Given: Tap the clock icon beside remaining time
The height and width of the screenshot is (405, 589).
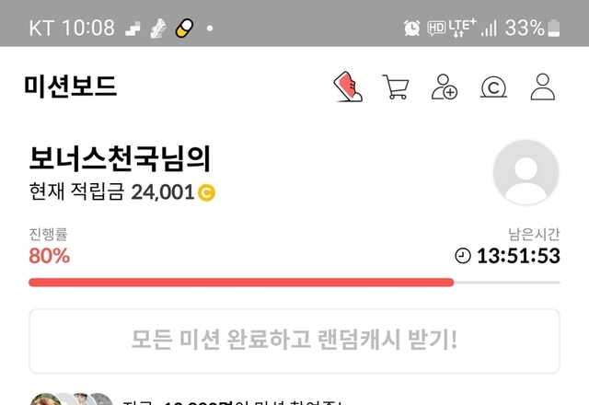Looking at the screenshot, I should tap(462, 256).
